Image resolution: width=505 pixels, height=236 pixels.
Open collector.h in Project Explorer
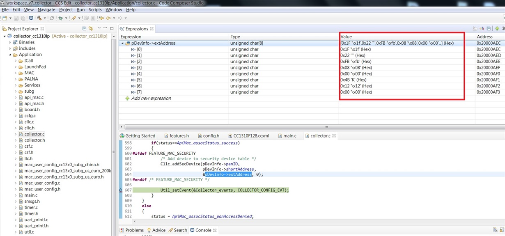pos(34,140)
